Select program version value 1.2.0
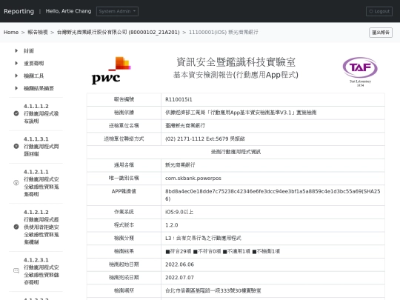Image resolution: width=400 pixels, height=300 pixels. (171, 225)
